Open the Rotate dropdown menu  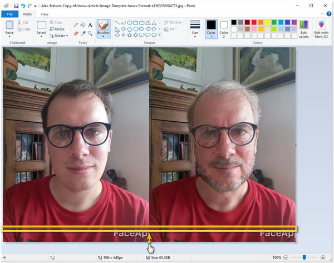(59, 36)
